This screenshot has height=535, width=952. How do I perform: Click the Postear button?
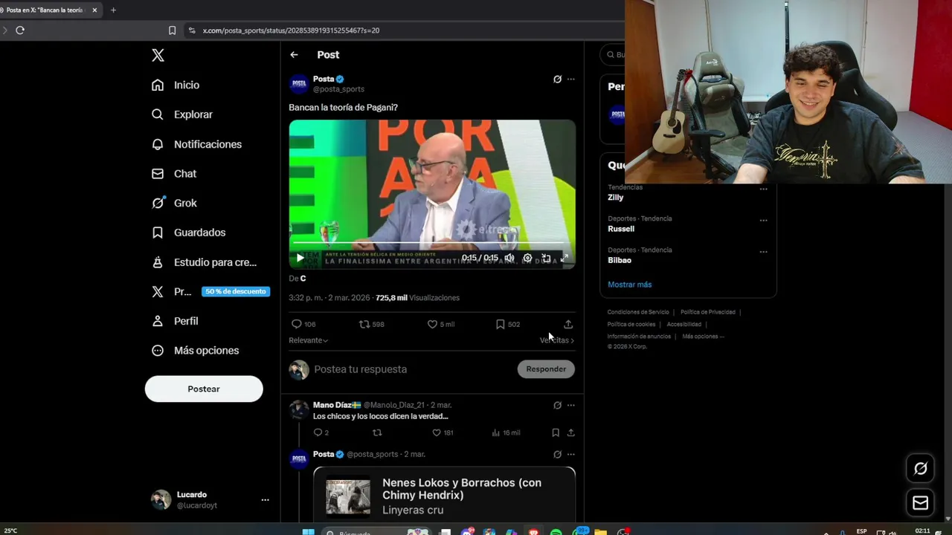(x=204, y=389)
